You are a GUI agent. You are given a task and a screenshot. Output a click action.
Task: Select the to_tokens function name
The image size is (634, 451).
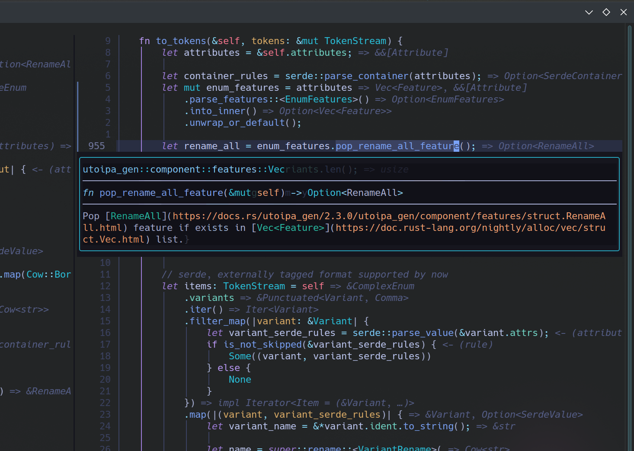click(181, 40)
